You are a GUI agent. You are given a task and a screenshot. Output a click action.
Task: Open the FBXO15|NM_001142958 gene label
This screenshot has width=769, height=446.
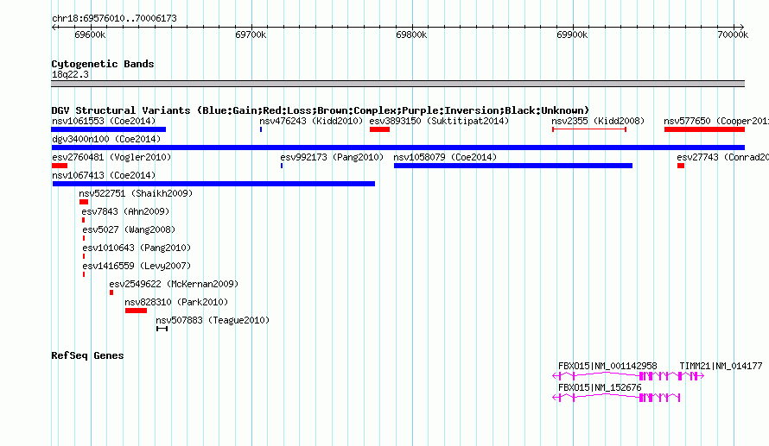(607, 366)
